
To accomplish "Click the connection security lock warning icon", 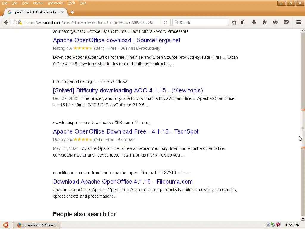I will click(20, 22).
